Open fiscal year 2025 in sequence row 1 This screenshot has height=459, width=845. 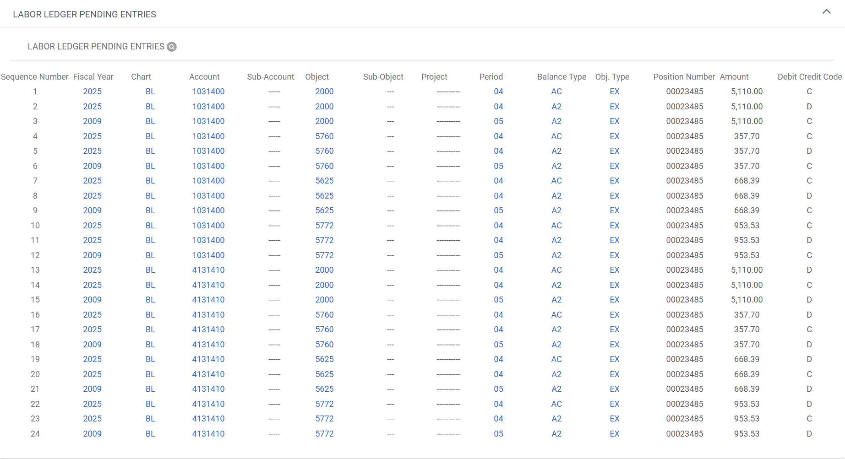pos(92,92)
